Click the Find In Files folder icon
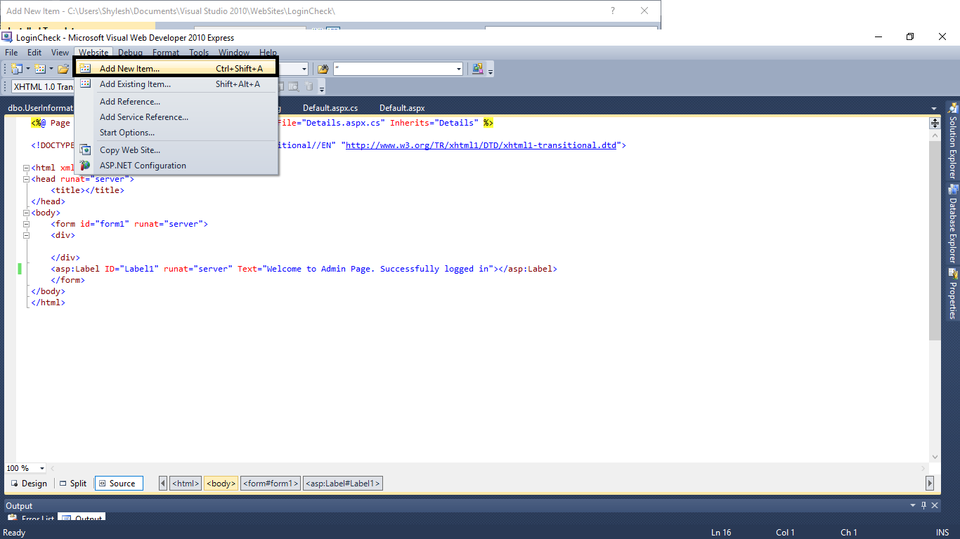 pyautogui.click(x=323, y=68)
